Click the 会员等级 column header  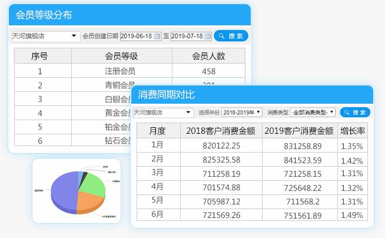pos(121,56)
